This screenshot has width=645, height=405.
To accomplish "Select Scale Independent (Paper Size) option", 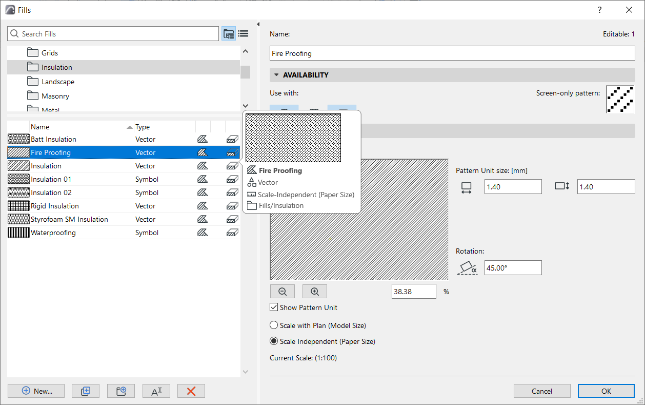I will 274,341.
